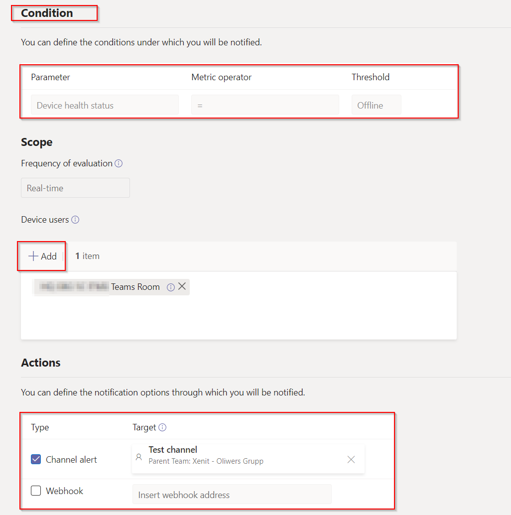Open the Real-time frequency field
Image resolution: width=511 pixels, height=515 pixels.
click(75, 188)
